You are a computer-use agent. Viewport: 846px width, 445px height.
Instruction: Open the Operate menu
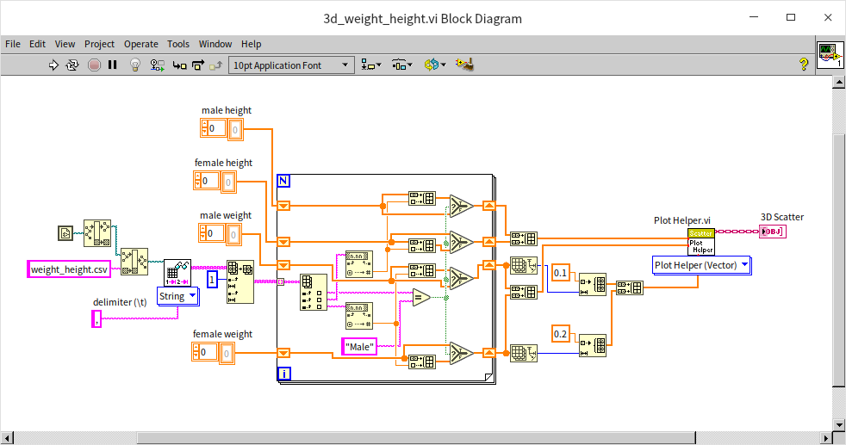click(140, 44)
